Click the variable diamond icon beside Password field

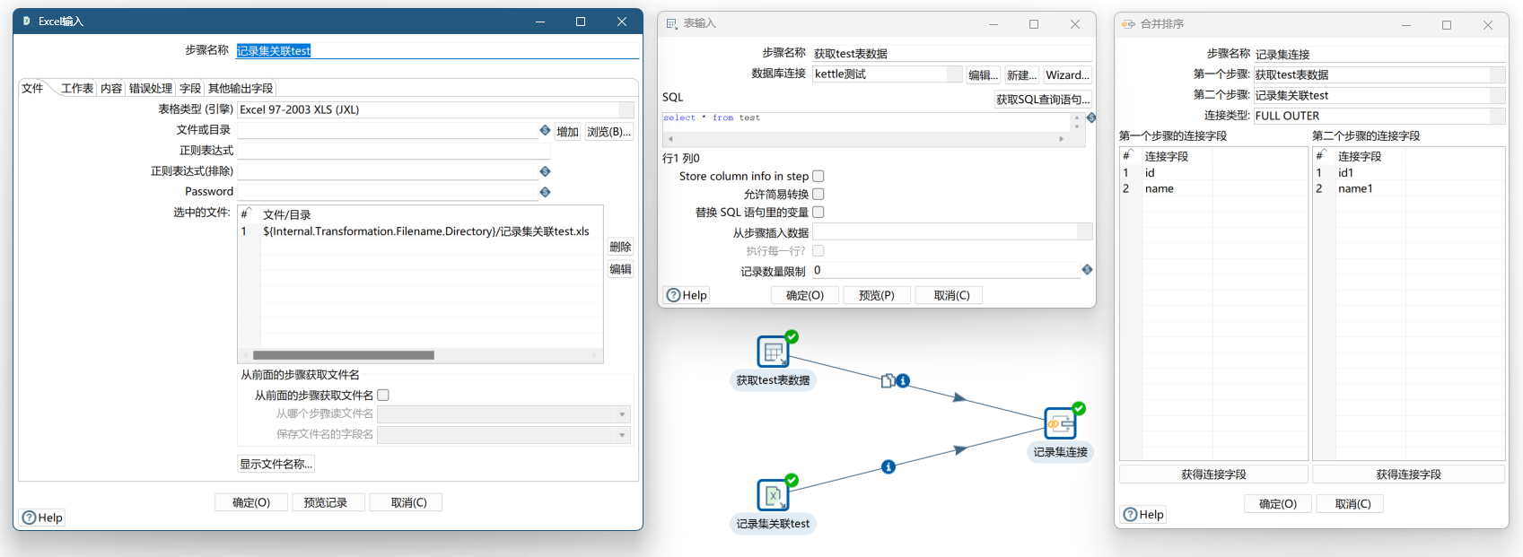click(545, 192)
